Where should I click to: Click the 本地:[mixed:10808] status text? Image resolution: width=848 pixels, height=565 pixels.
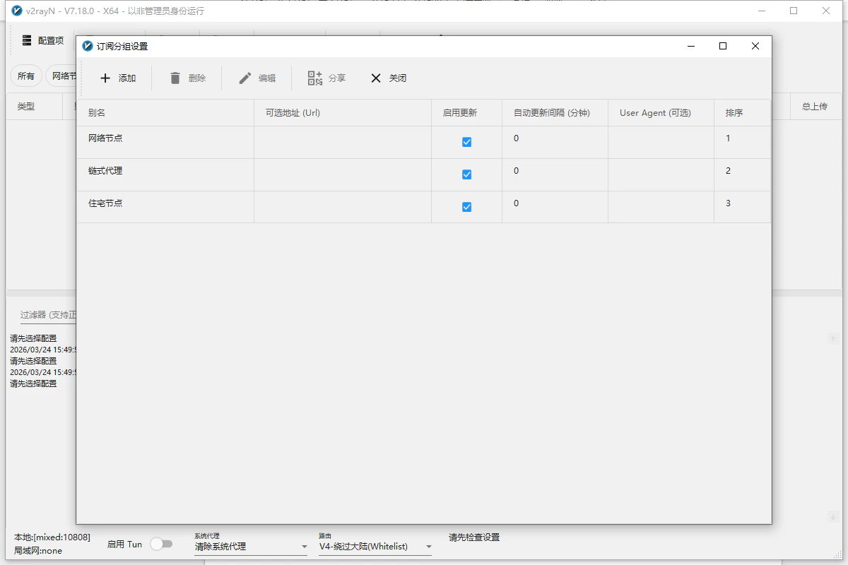(52, 537)
